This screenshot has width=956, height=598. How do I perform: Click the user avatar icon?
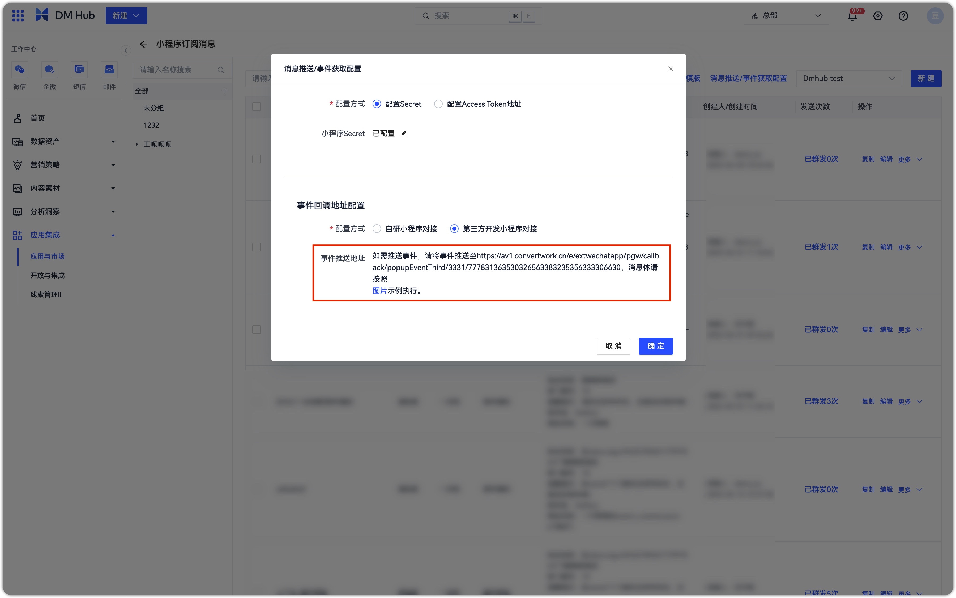tap(935, 16)
